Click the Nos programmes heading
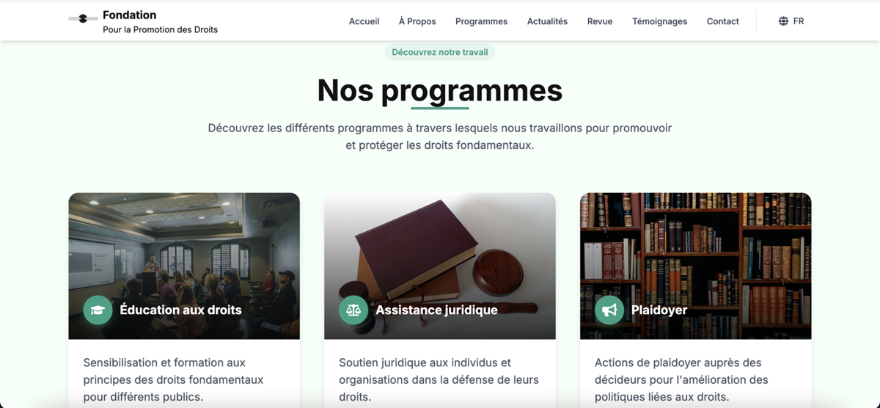 click(440, 90)
